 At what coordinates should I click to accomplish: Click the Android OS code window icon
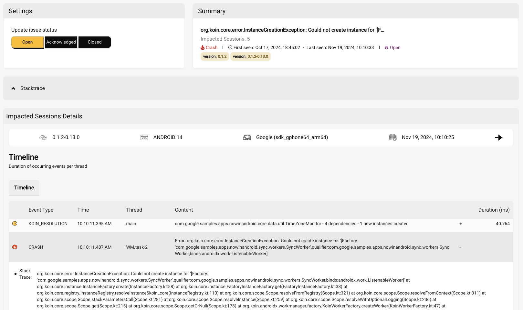coord(144,137)
